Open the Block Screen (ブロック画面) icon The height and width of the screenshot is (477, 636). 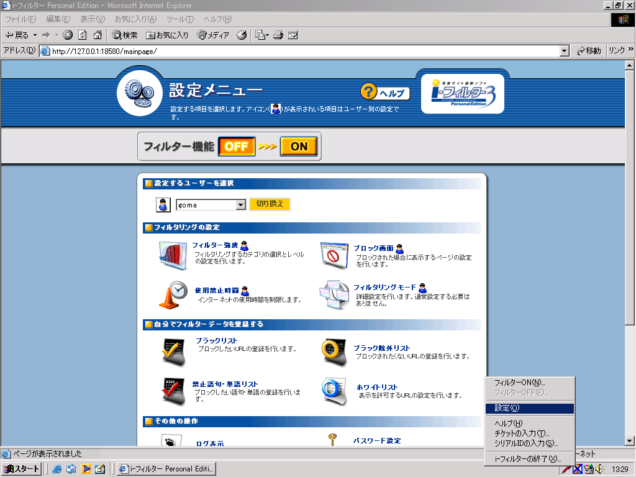click(334, 255)
